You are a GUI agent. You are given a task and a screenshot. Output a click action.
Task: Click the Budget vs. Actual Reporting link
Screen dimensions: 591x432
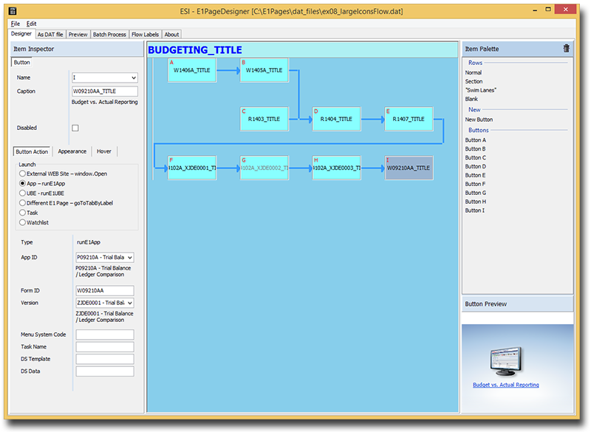pyautogui.click(x=506, y=385)
